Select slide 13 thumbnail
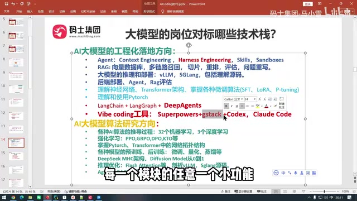Image resolution: width=357 pixels, height=201 pixels. pyautogui.click(x=16, y=130)
